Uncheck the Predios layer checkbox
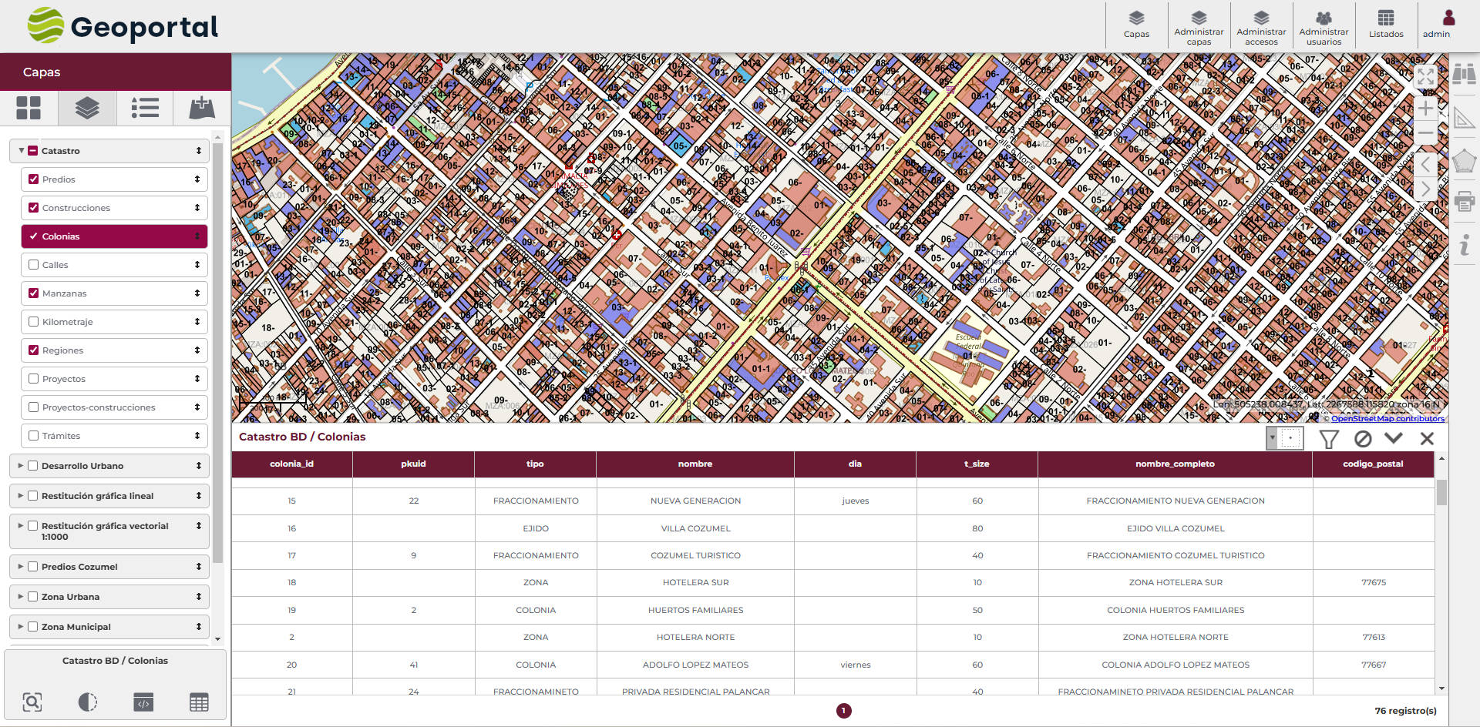Image resolution: width=1480 pixels, height=727 pixels. point(34,179)
